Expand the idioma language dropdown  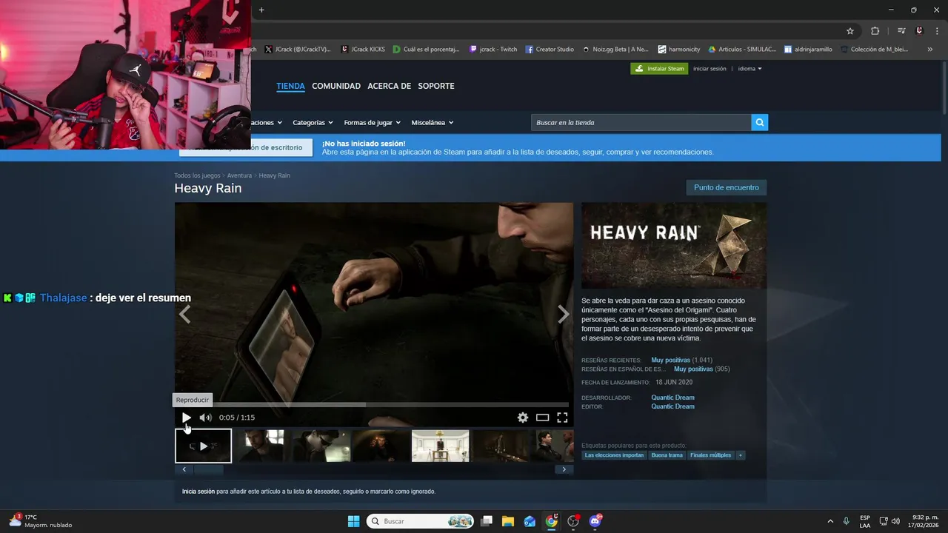click(750, 69)
